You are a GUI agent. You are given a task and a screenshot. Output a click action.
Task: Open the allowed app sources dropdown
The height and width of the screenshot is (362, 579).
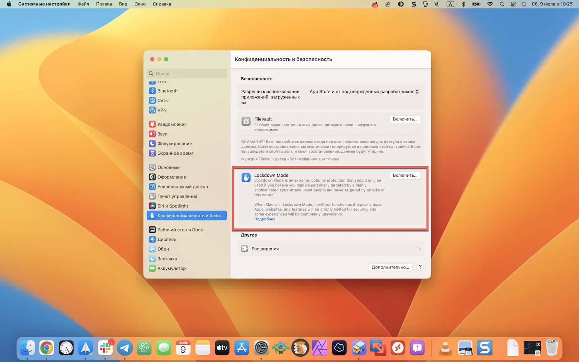(364, 91)
